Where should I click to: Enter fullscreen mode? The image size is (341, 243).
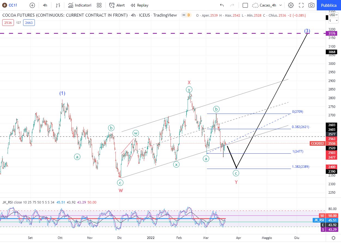tap(301, 5)
